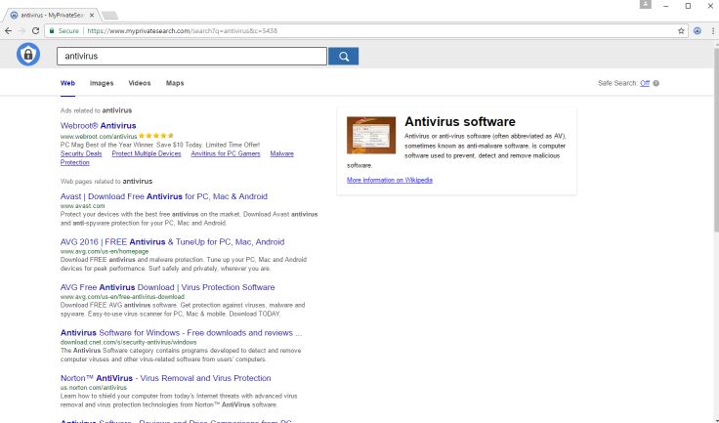Viewport: 719px width, 423px height.
Task: Click www.avast.com URL text
Action: click(x=82, y=206)
